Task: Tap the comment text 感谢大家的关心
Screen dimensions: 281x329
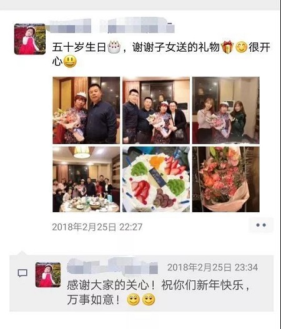Action: tap(108, 285)
